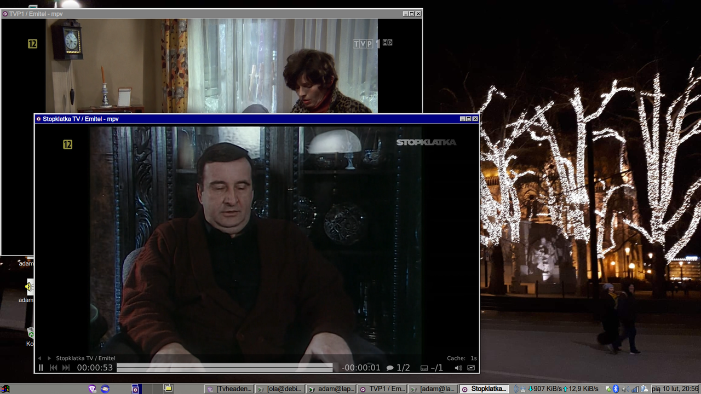Click the upload speed 12,9 KiB/s indicator
This screenshot has height=394, width=701.
[x=581, y=389]
